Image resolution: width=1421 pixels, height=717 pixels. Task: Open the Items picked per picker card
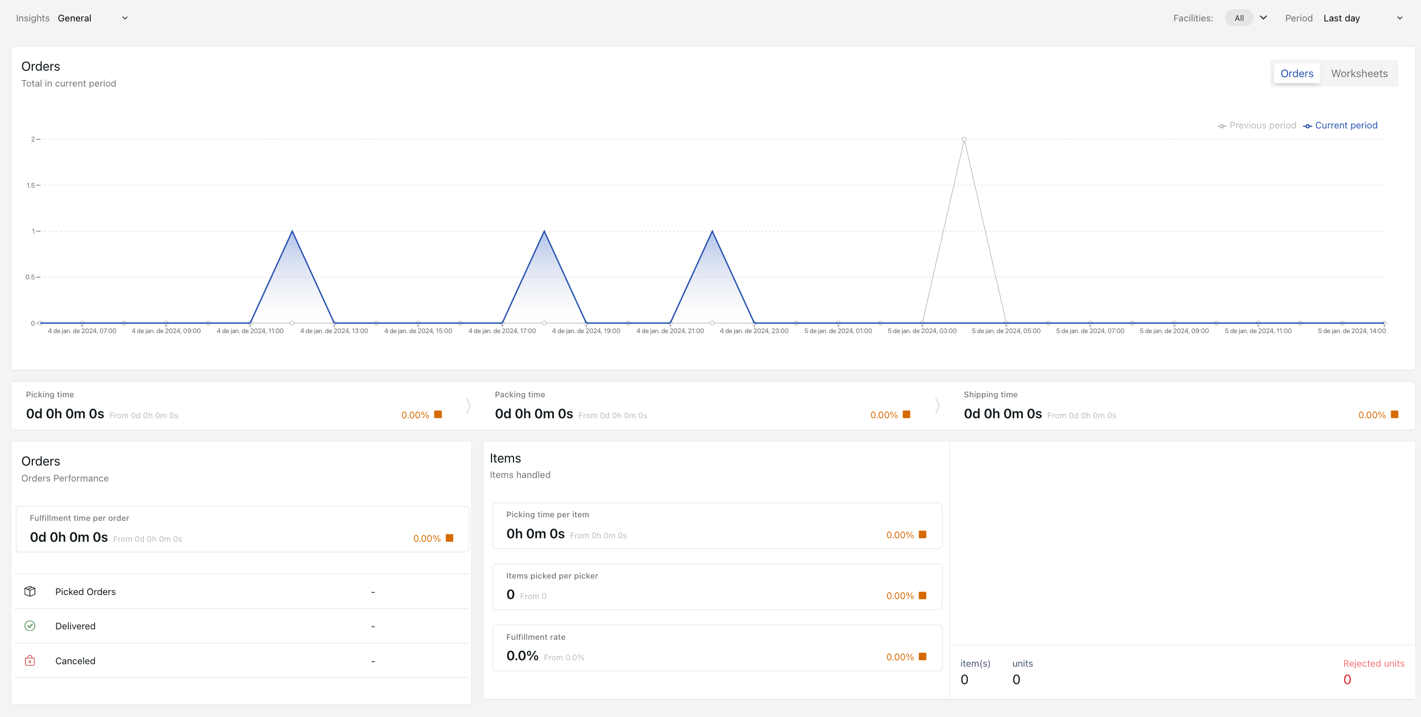pos(717,587)
